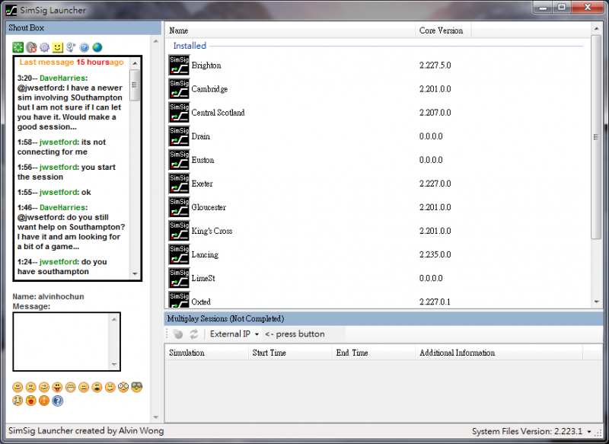Sort by the Core Version column header
The height and width of the screenshot is (444, 609).
443,30
